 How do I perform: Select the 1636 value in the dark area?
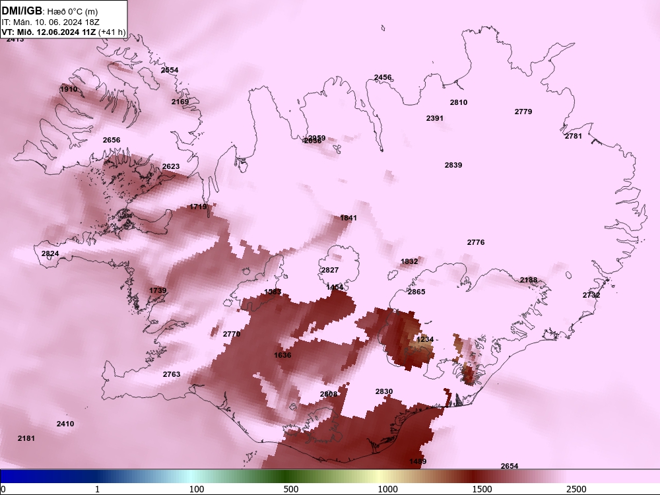[x=282, y=355]
